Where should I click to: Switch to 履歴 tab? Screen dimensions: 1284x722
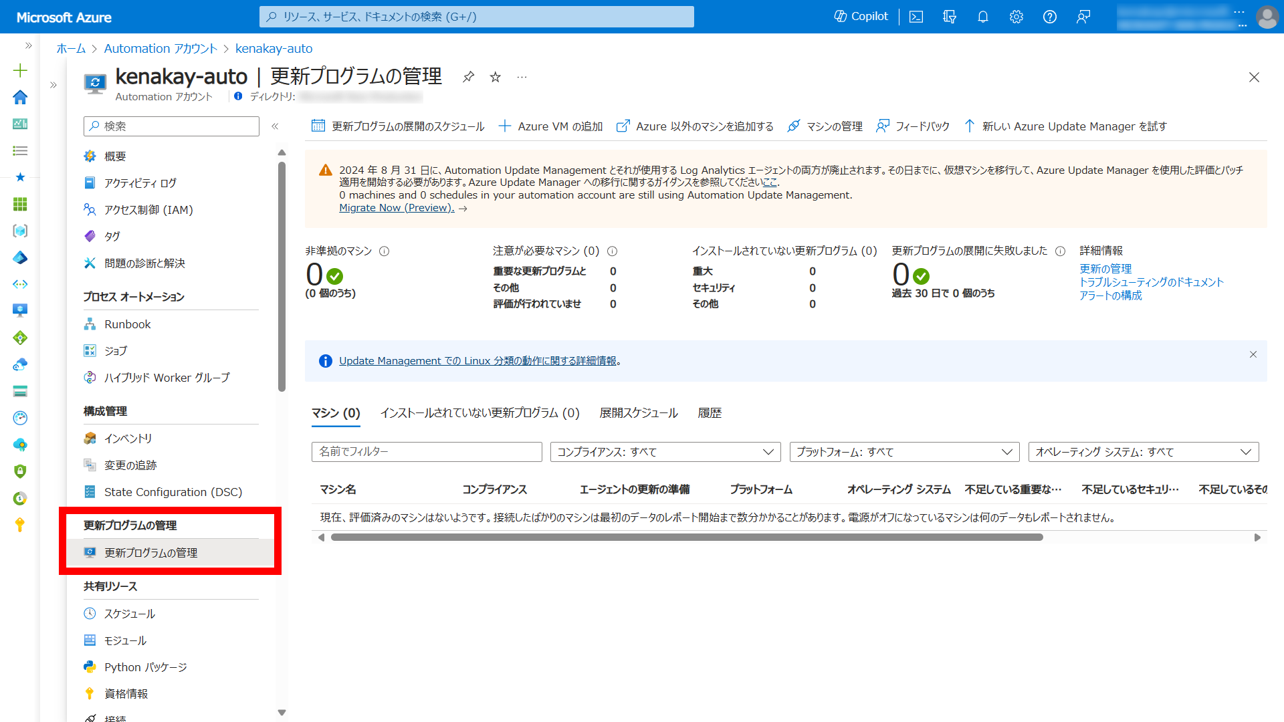coord(710,413)
